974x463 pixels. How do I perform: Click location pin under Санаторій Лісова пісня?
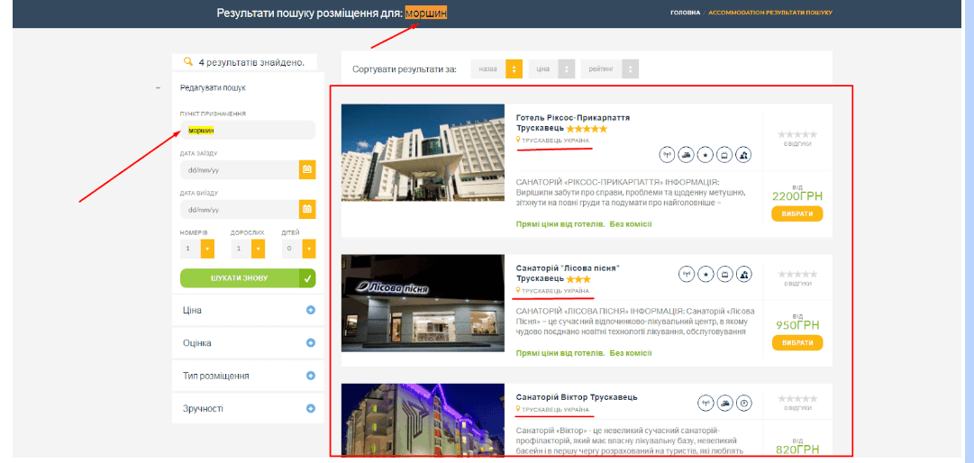(518, 290)
